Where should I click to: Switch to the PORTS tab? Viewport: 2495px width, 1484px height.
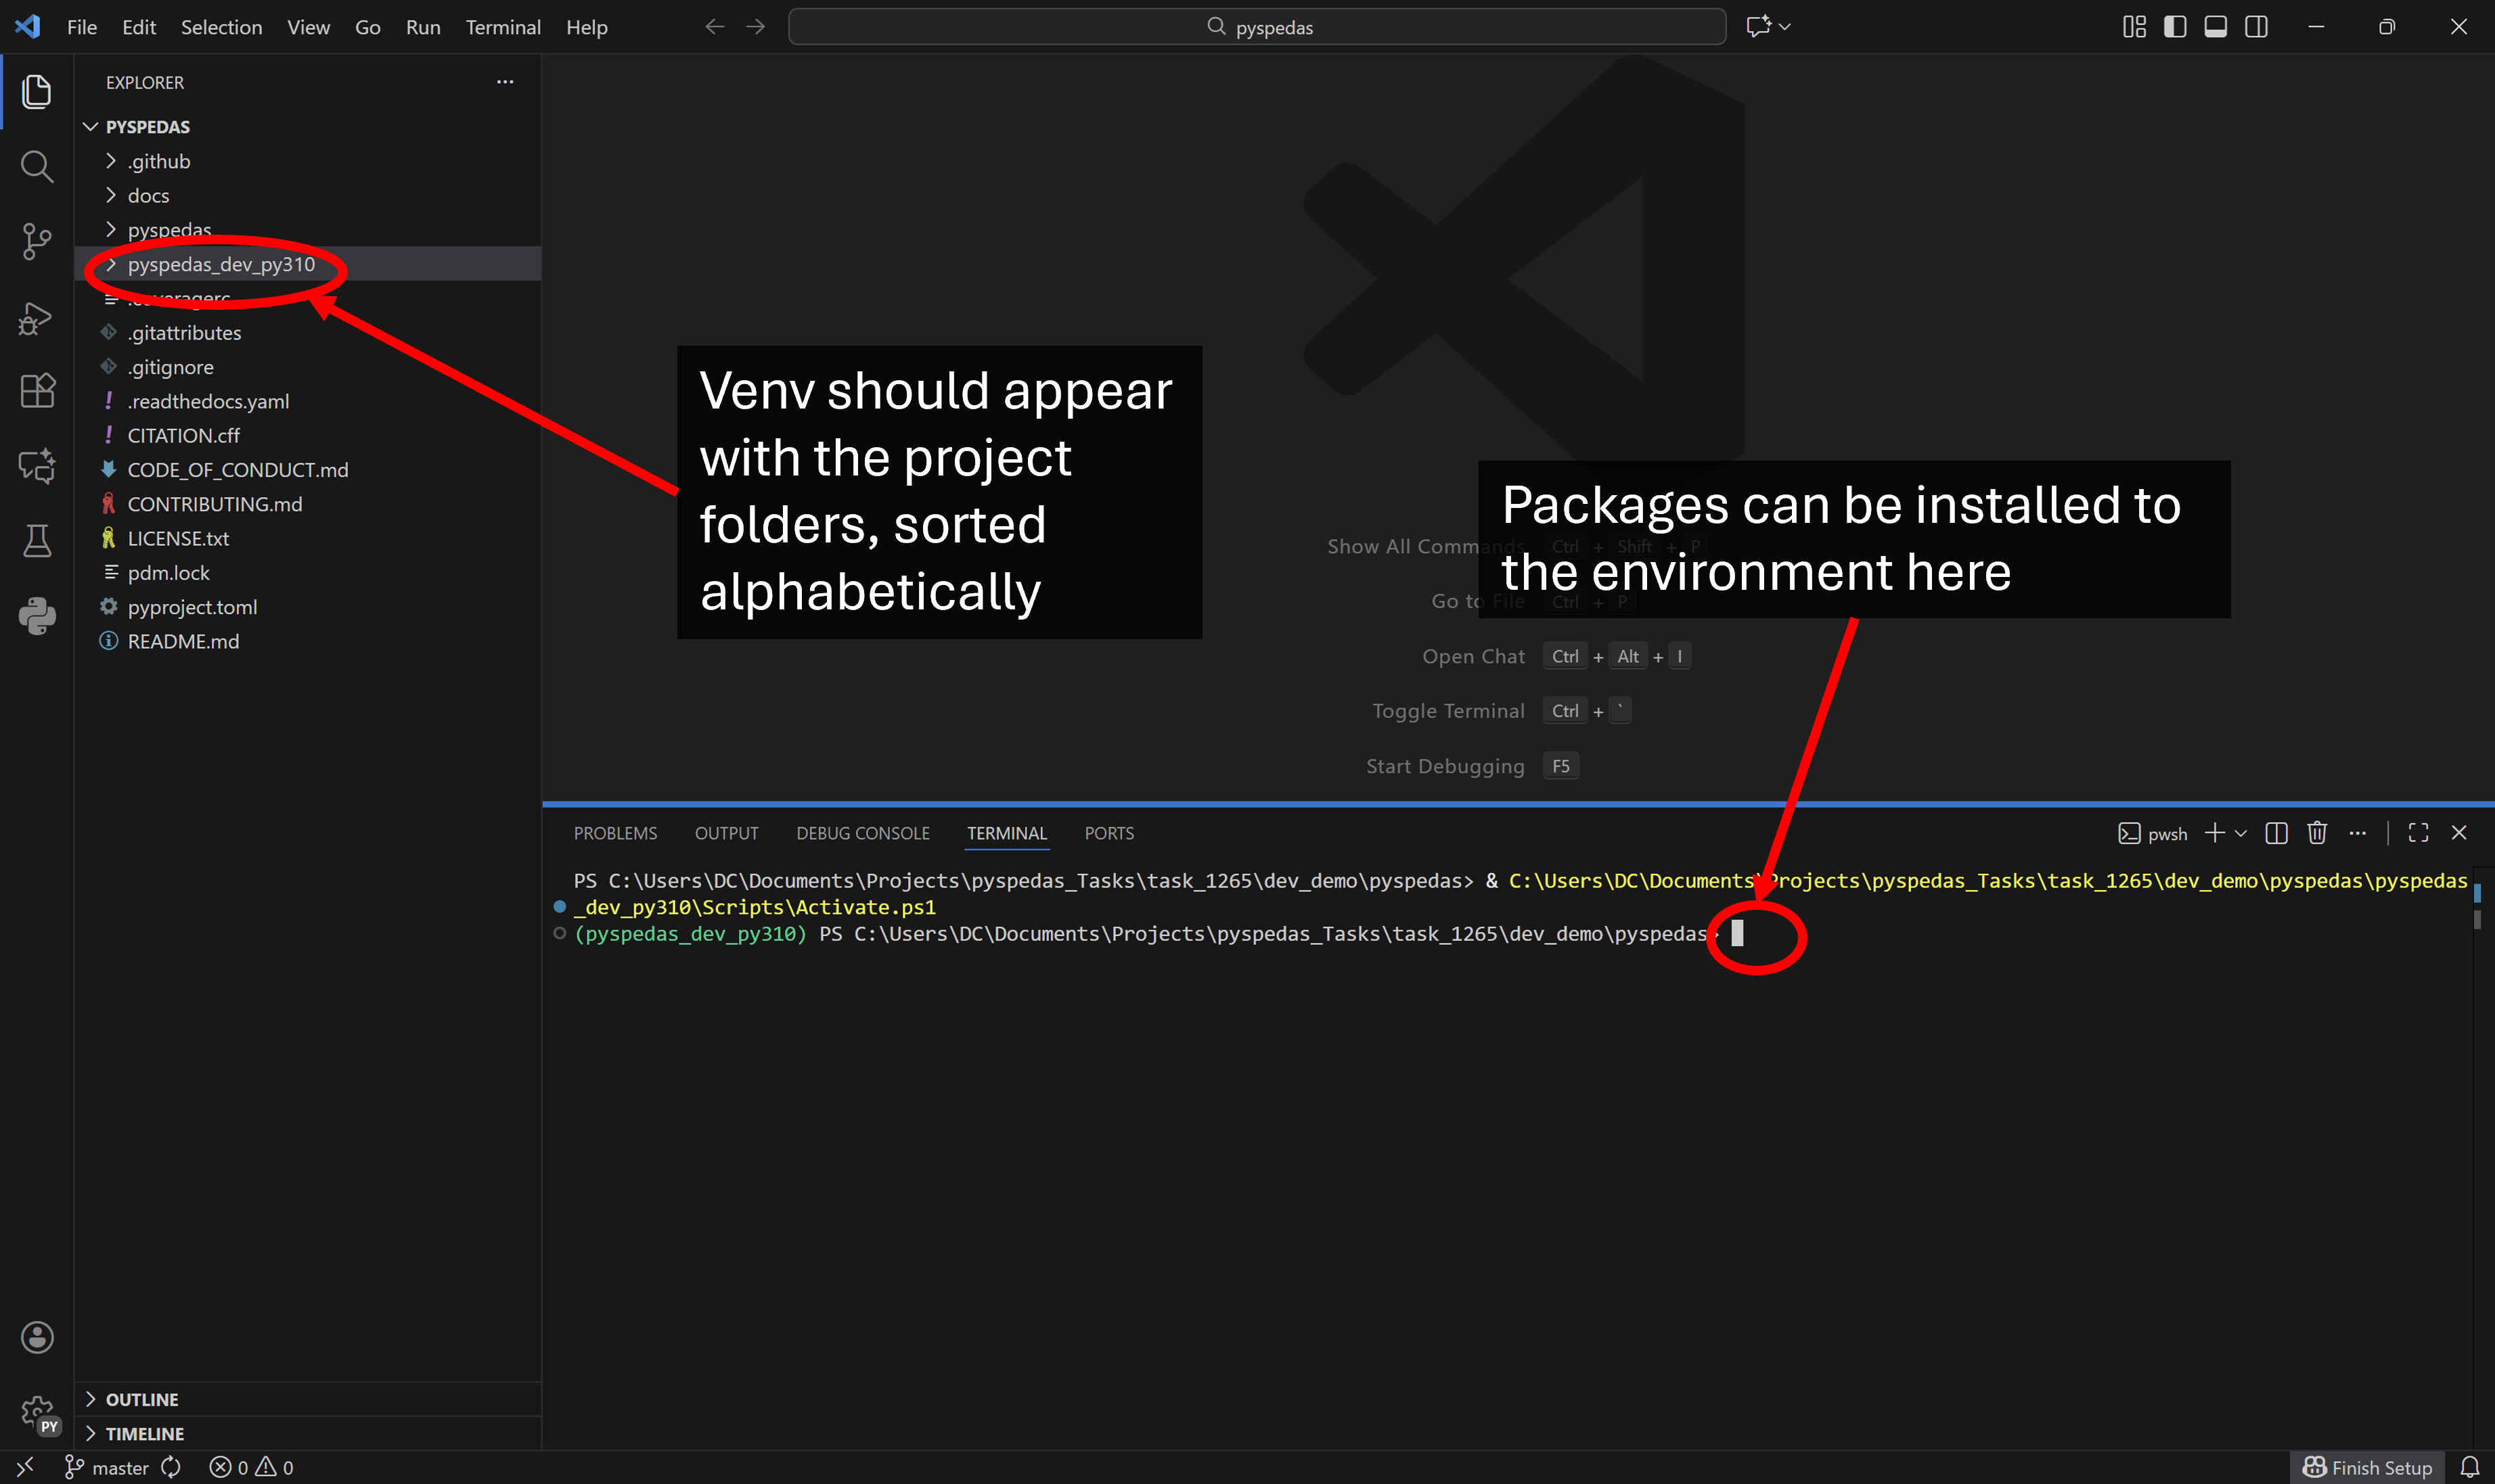click(x=1108, y=833)
